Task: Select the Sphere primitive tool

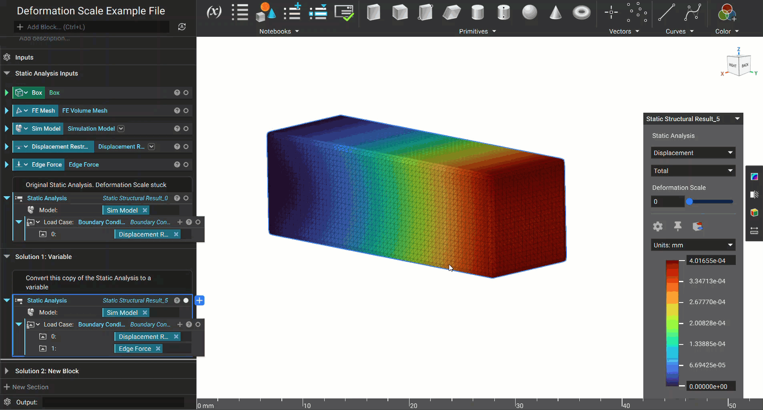Action: [530, 12]
